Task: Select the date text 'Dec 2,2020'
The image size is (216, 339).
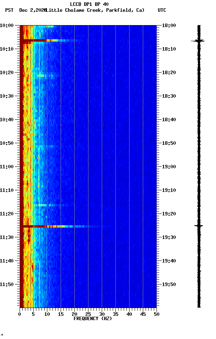Action: (33, 10)
